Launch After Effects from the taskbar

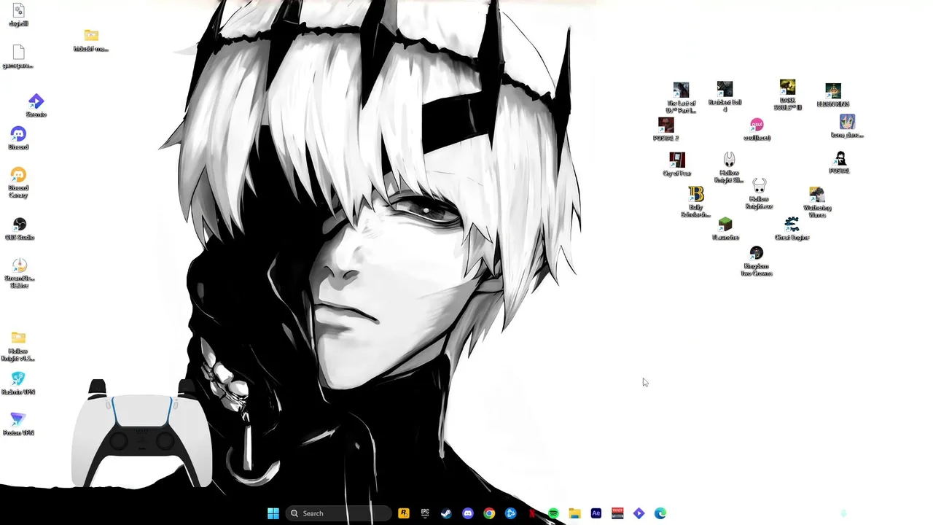coord(596,513)
